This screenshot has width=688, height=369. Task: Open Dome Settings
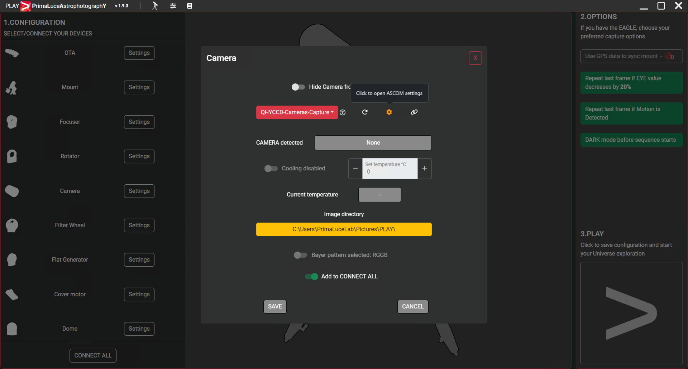pos(139,329)
